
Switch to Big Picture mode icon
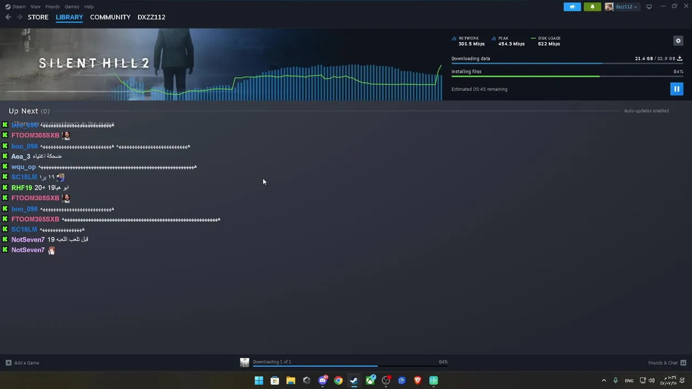649,6
